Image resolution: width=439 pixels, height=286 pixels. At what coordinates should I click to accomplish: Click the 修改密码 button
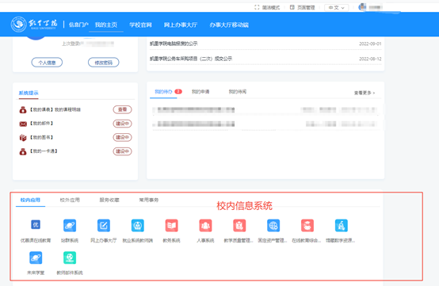pos(104,63)
